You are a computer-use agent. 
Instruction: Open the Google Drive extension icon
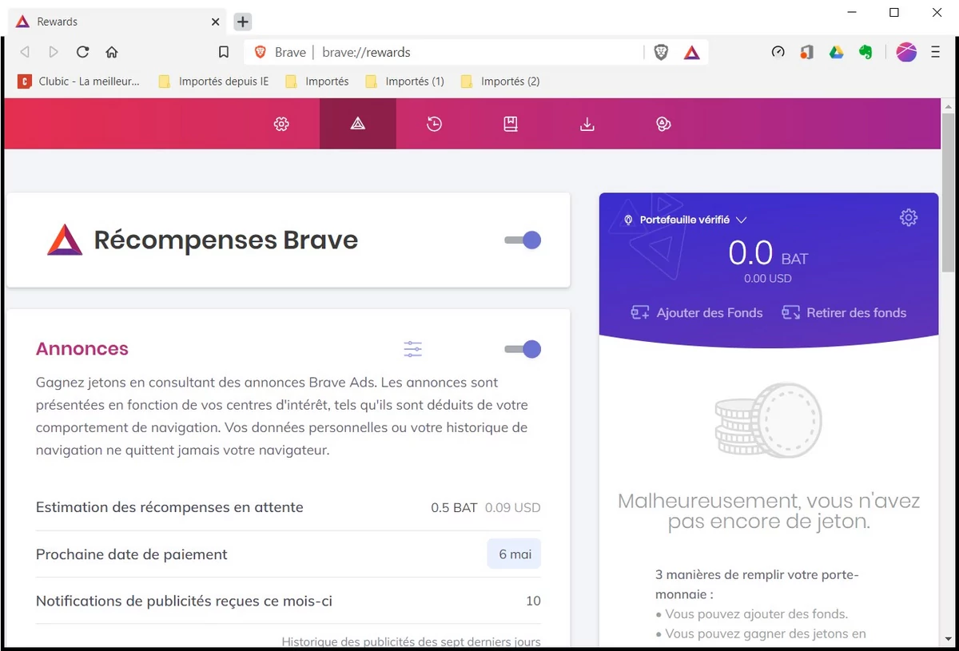(836, 52)
